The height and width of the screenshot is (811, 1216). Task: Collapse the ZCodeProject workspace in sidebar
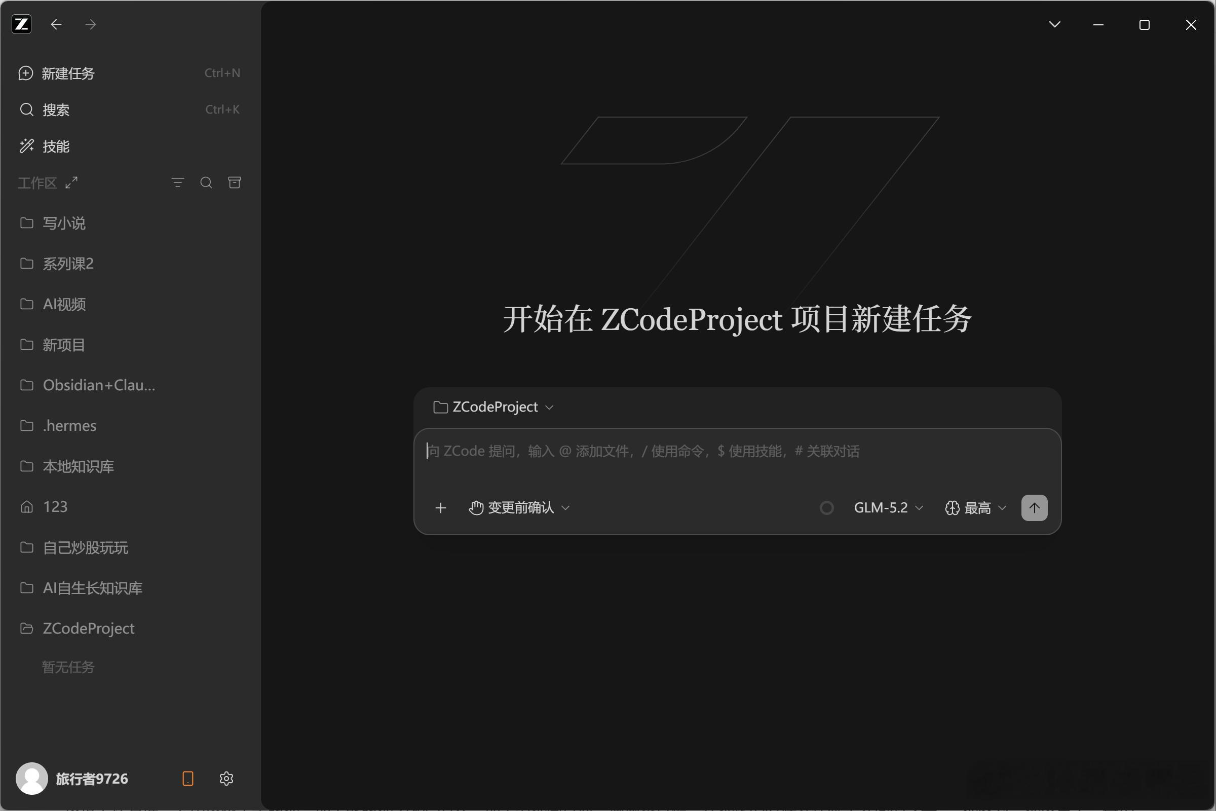[x=129, y=629]
